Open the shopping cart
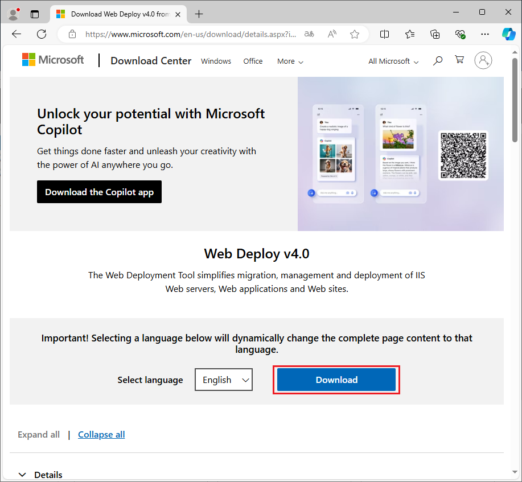The image size is (522, 482). click(459, 60)
